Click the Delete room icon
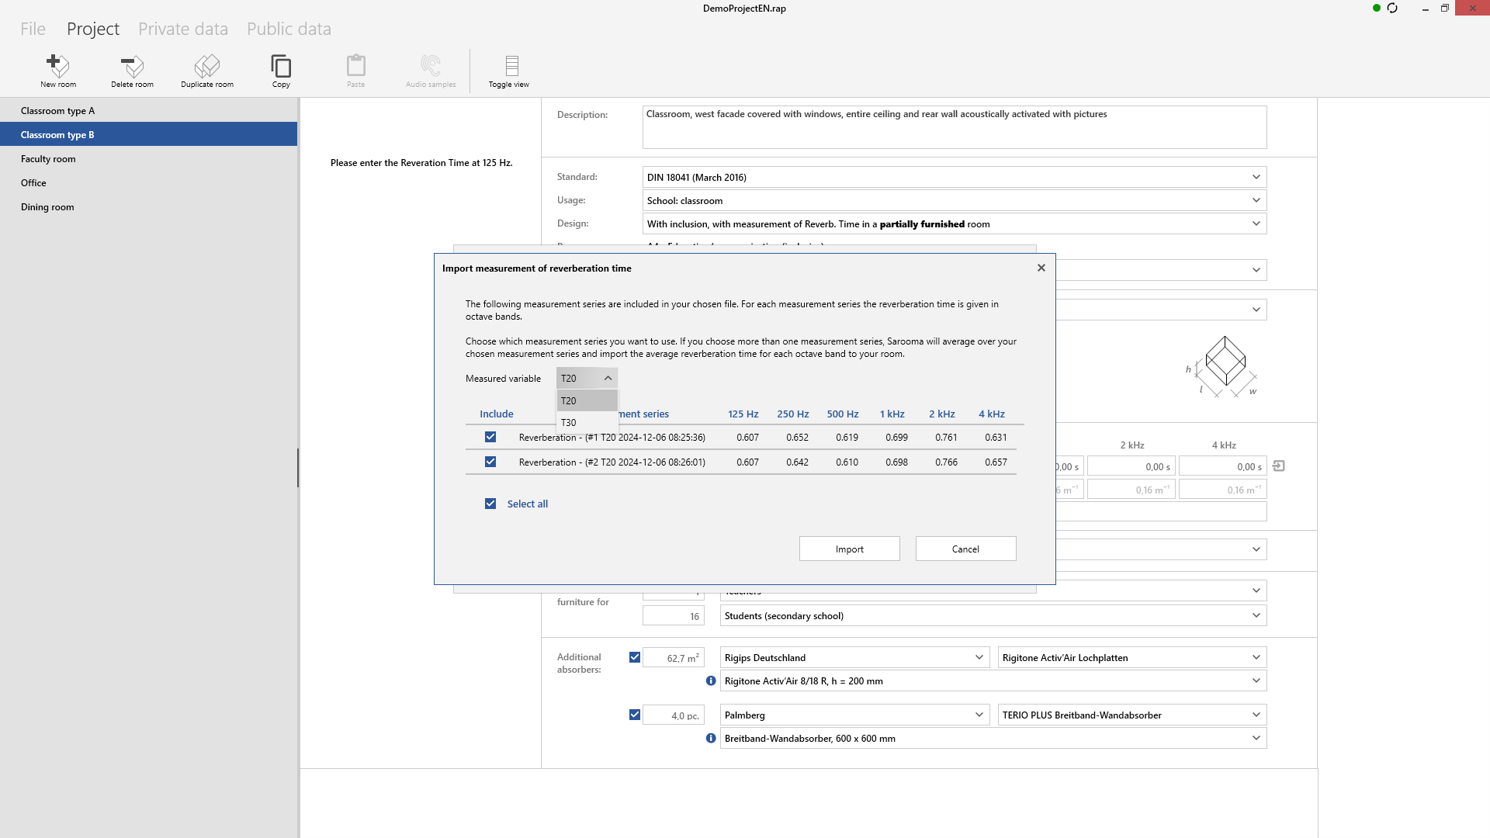The image size is (1490, 838). (x=131, y=70)
